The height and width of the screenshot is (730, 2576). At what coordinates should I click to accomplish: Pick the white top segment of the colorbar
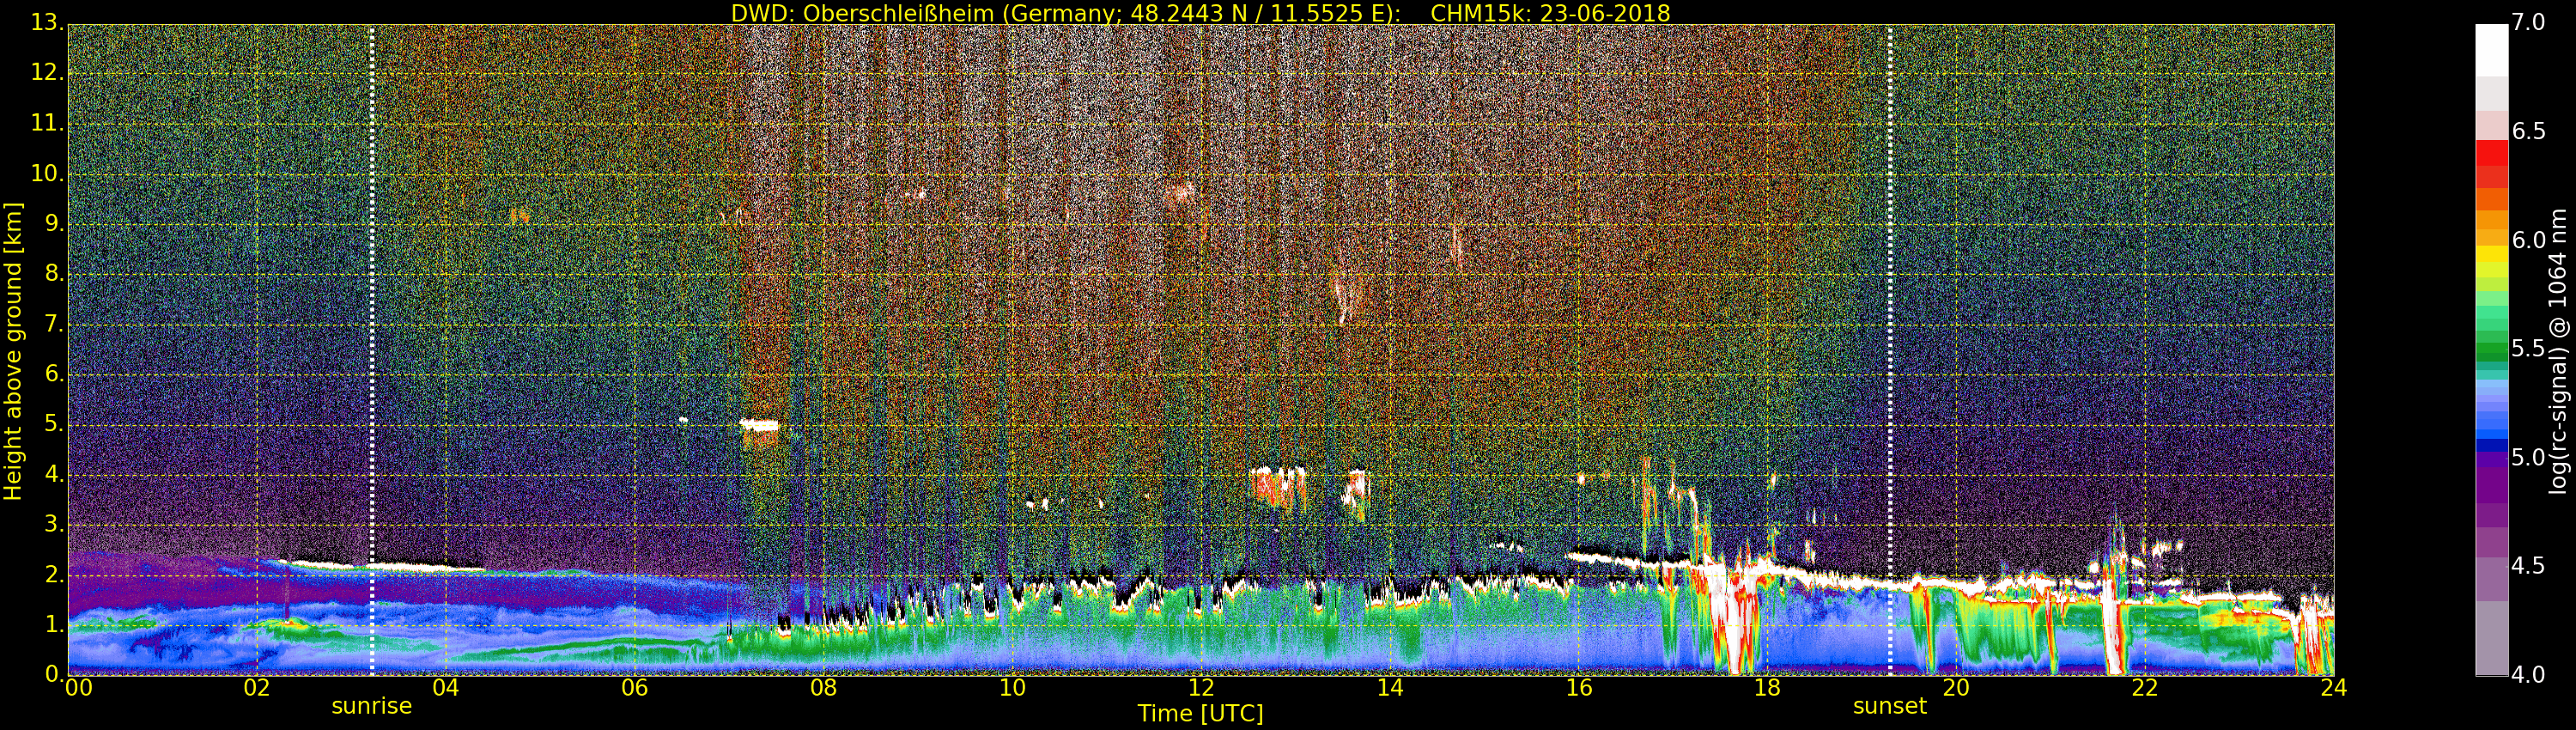click(2492, 51)
